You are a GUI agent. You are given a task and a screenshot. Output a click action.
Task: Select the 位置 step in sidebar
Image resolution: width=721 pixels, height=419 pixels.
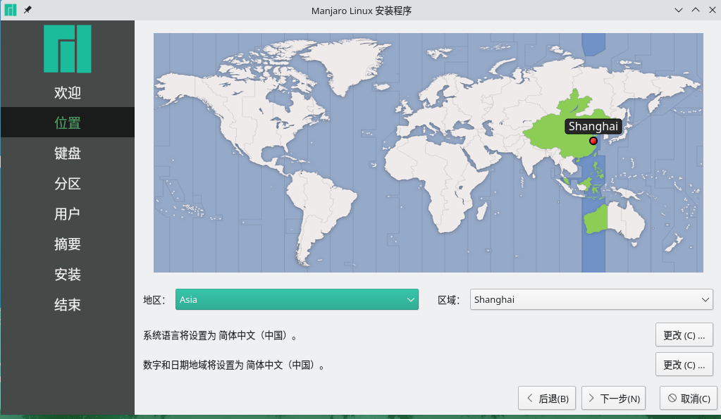[x=68, y=123]
